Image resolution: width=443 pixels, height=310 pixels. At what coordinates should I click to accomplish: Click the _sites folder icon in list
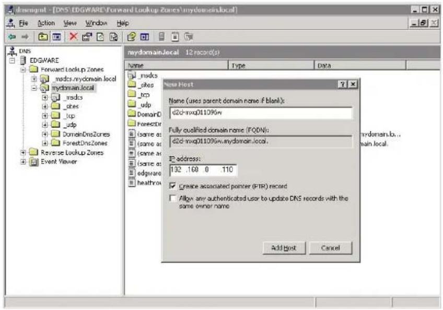(x=132, y=84)
